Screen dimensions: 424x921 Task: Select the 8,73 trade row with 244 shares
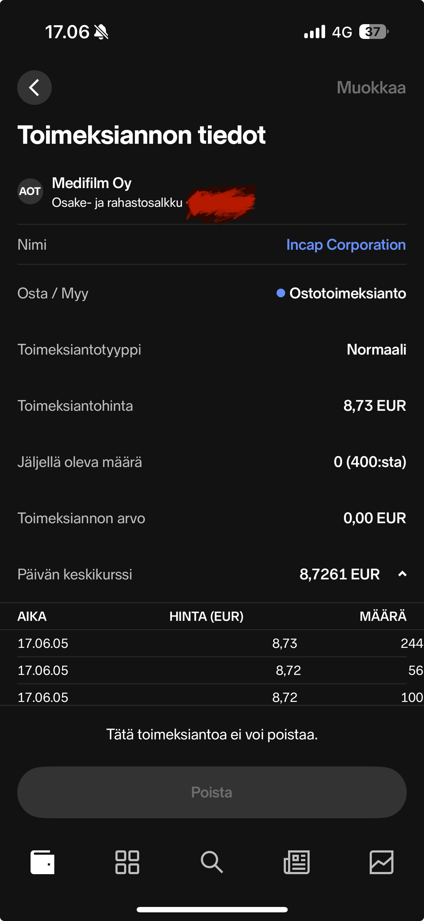tap(212, 643)
